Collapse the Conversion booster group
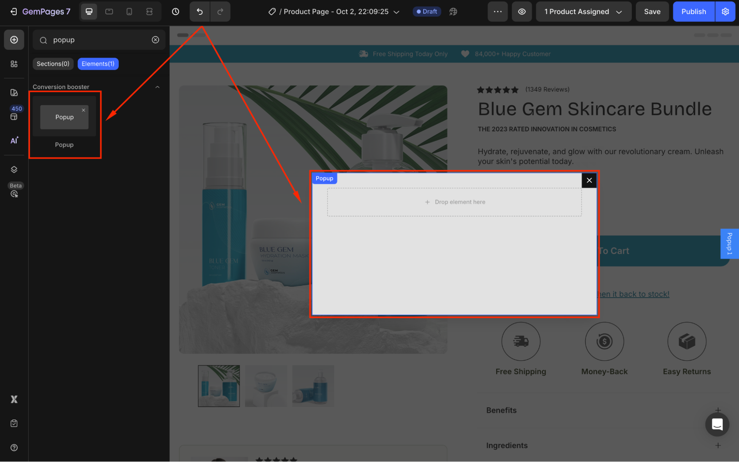The image size is (739, 462). pyautogui.click(x=157, y=87)
